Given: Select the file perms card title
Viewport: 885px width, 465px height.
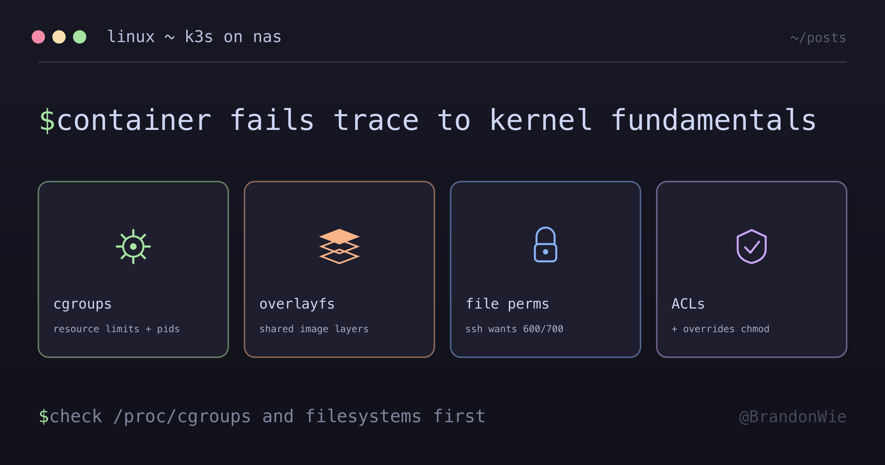Looking at the screenshot, I should pos(507,304).
